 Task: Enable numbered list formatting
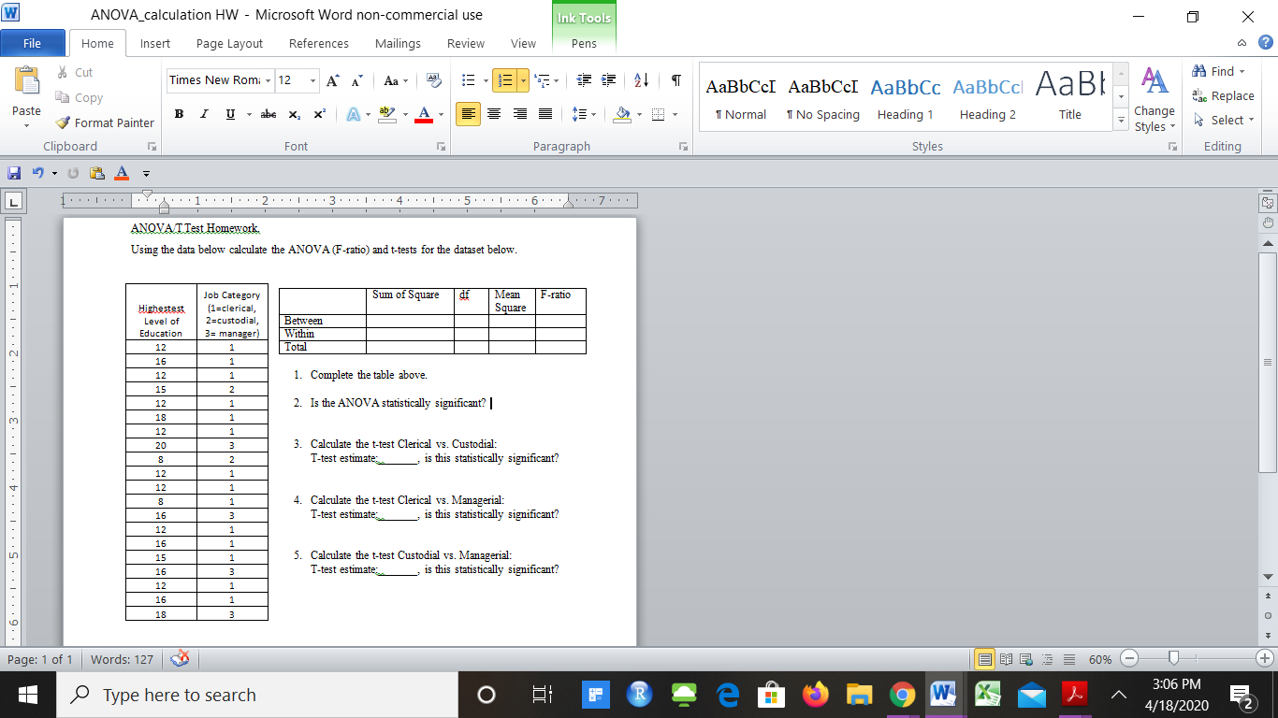[x=502, y=78]
